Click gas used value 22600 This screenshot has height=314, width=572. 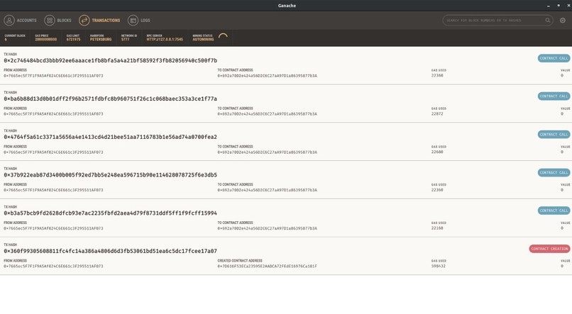(437, 152)
